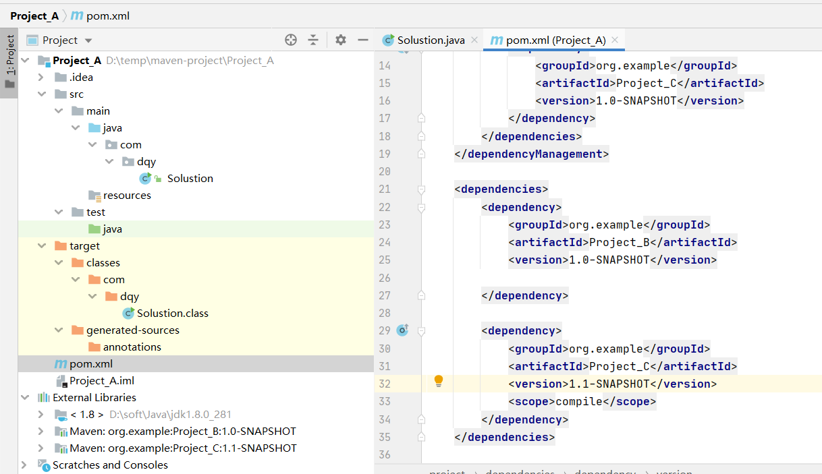Close the Solustion.java tab

474,40
